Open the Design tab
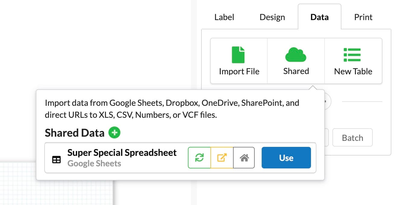The height and width of the screenshot is (205, 395). (x=272, y=17)
